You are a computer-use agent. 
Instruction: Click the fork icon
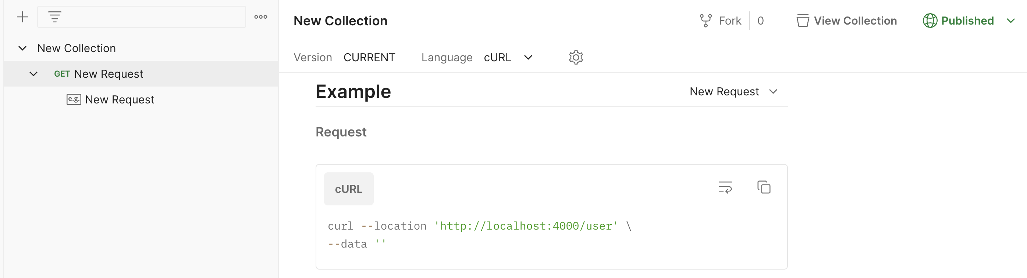(706, 21)
